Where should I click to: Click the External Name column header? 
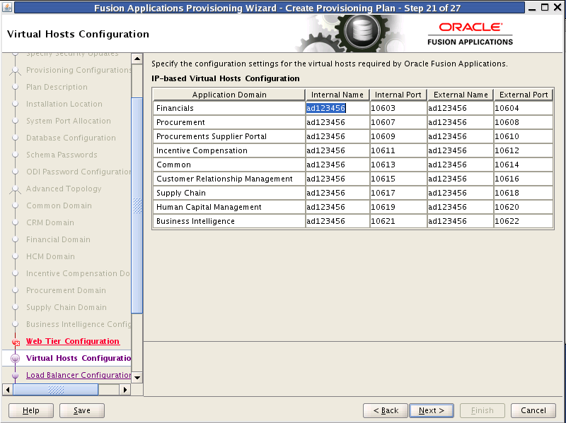click(x=461, y=95)
